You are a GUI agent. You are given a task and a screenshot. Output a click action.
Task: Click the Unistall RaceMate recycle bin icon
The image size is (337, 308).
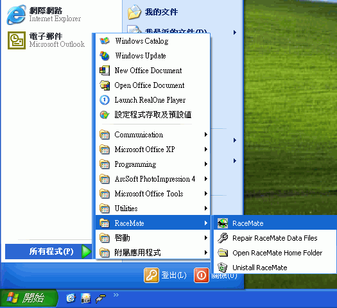coord(223,268)
